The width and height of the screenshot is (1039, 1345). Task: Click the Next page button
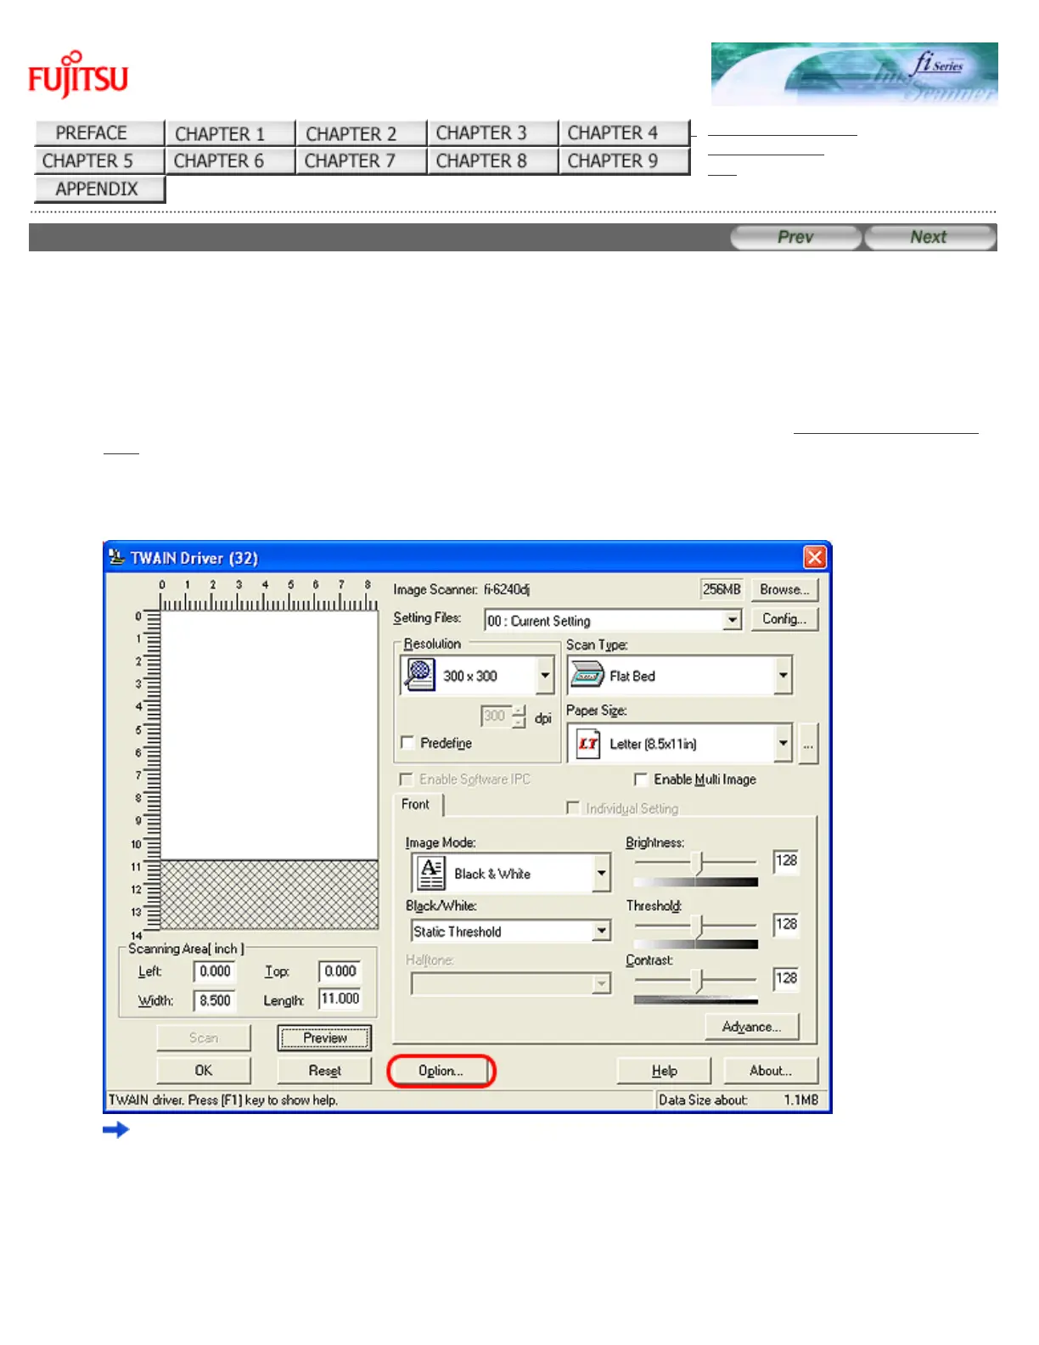pyautogui.click(x=929, y=237)
